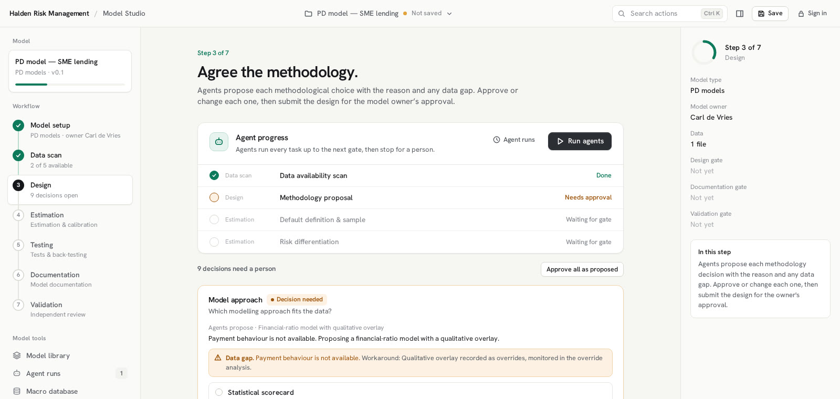
Task: Click the Done status text
Action: click(604, 175)
